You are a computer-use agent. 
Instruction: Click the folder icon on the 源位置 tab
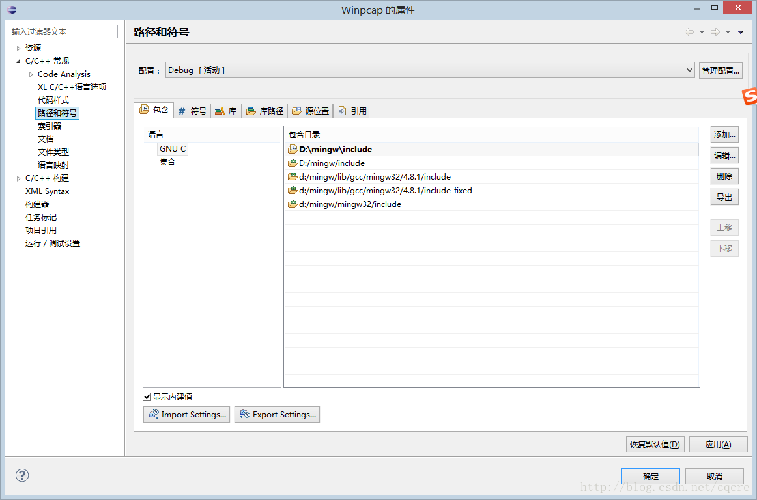tap(296, 111)
